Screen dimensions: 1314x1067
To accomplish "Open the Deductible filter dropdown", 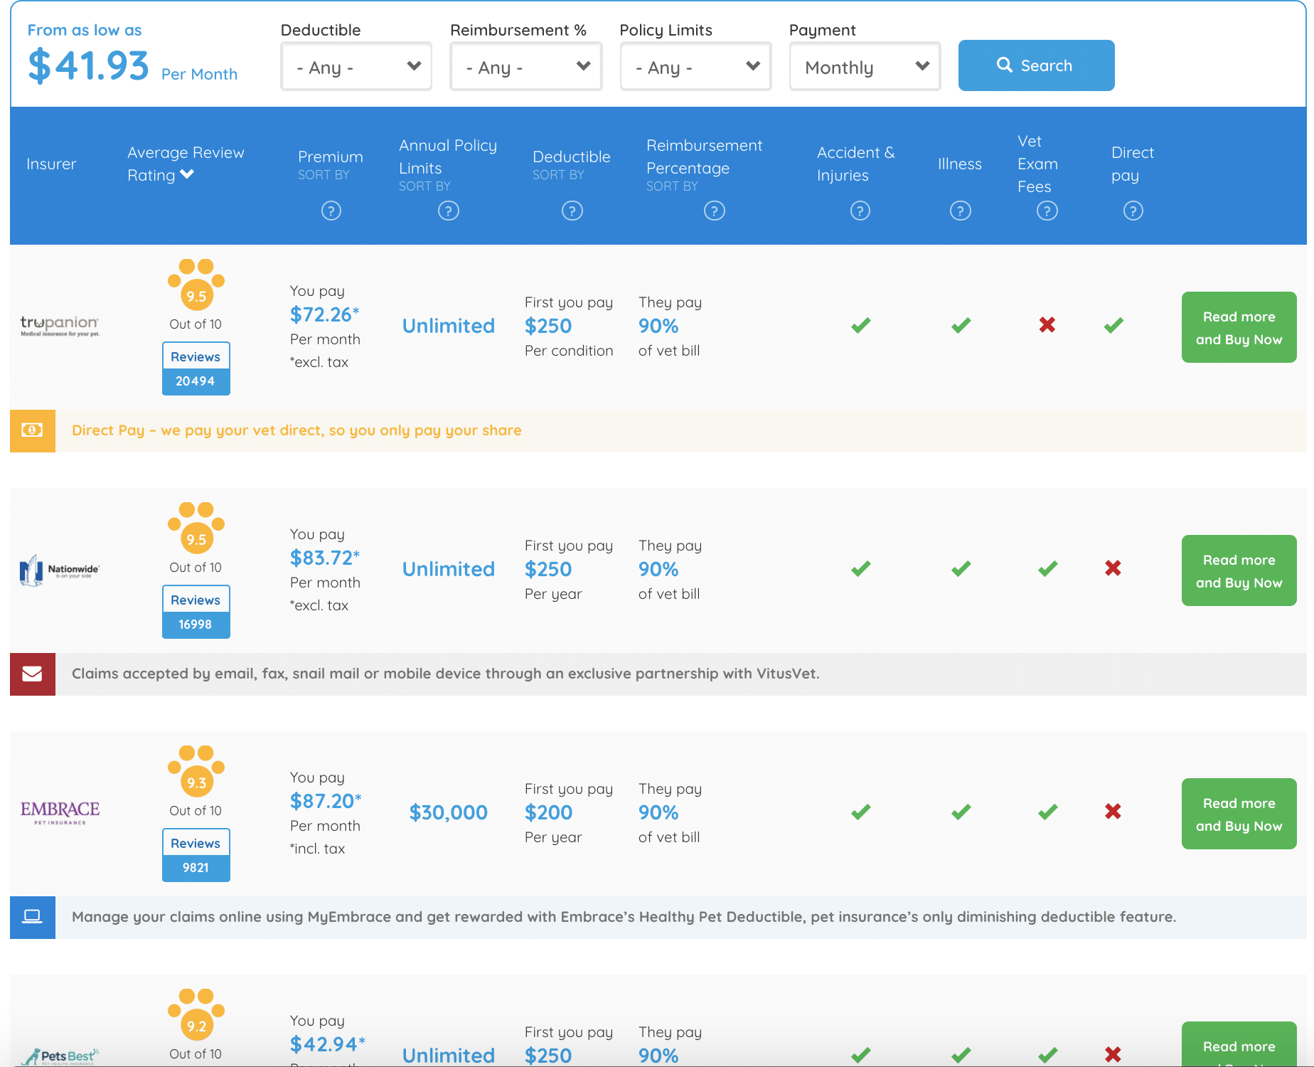I will [356, 67].
